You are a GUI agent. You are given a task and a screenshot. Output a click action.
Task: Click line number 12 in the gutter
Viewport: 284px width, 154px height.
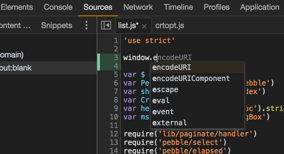[x=114, y=133]
